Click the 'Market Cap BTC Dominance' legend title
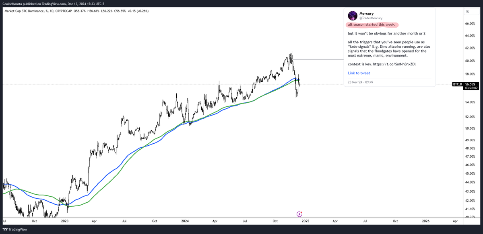This screenshot has height=234, width=483. 24,11
